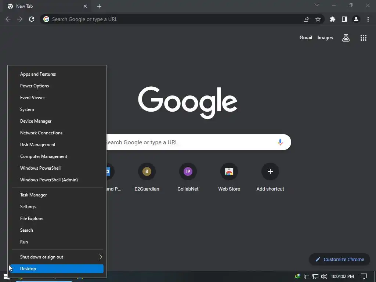This screenshot has width=376, height=282.
Task: Open the notification center icon
Action: (364, 276)
